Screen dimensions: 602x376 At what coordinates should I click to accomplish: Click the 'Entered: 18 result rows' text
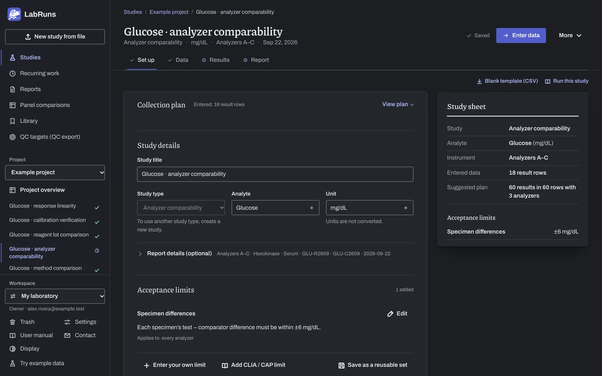pos(219,104)
